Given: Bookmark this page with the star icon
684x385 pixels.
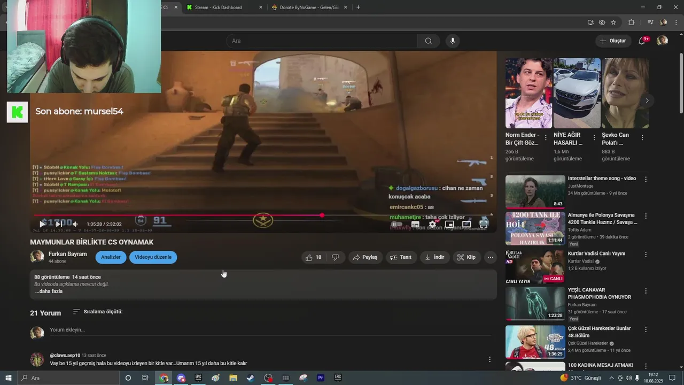Looking at the screenshot, I should tap(613, 22).
